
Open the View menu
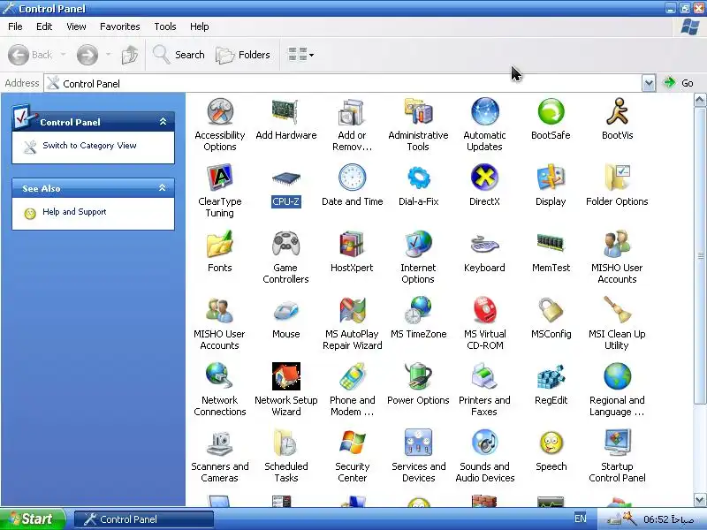[x=76, y=26]
